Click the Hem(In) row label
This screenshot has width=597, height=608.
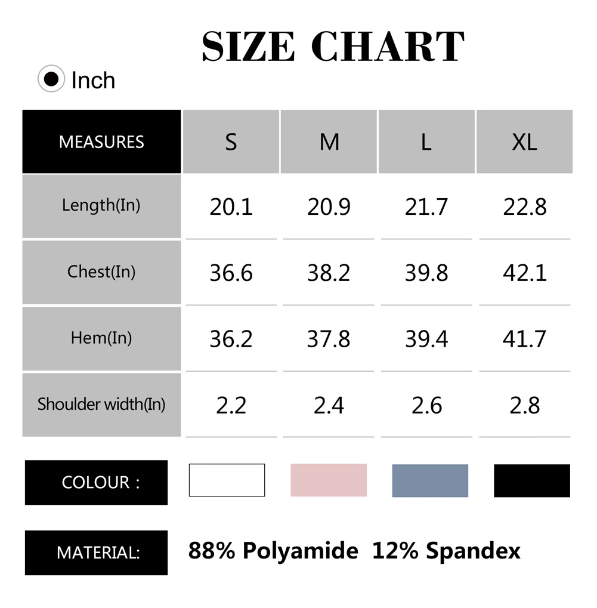point(101,339)
